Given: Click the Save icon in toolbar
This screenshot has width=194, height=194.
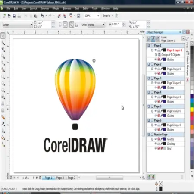Looking at the screenshot, I should 14,16.
